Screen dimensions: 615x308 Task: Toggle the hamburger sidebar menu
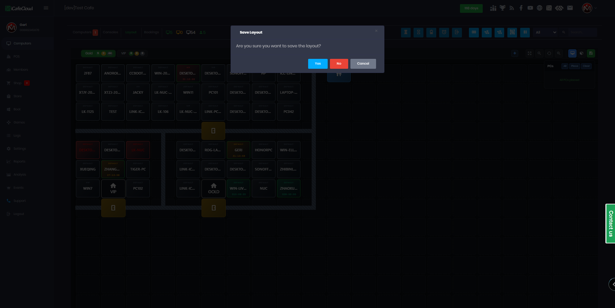(46, 8)
